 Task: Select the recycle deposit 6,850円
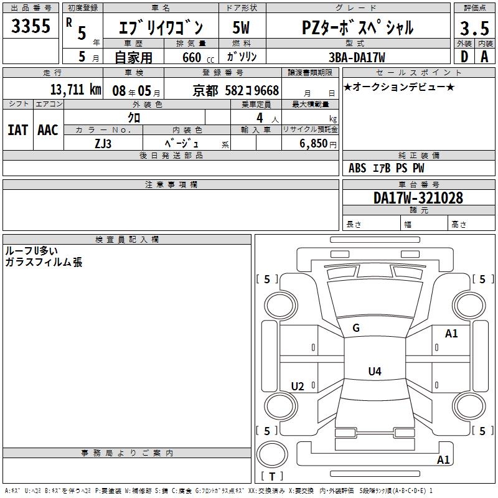[x=318, y=144]
